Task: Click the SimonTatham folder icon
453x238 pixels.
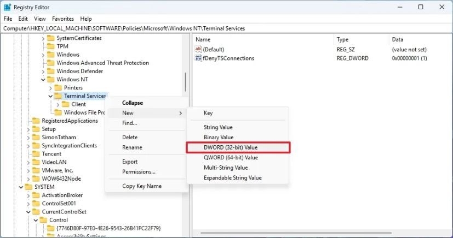Action: [36, 137]
